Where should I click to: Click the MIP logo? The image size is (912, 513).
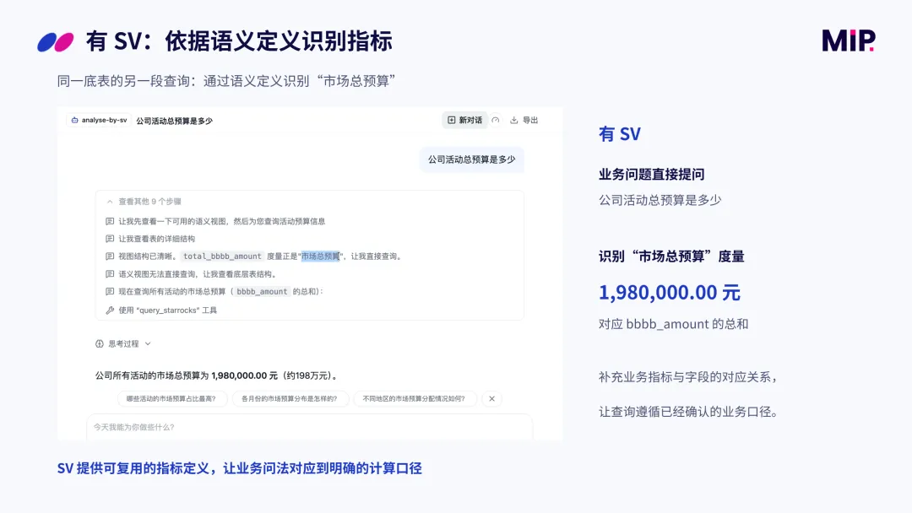pyautogui.click(x=849, y=40)
